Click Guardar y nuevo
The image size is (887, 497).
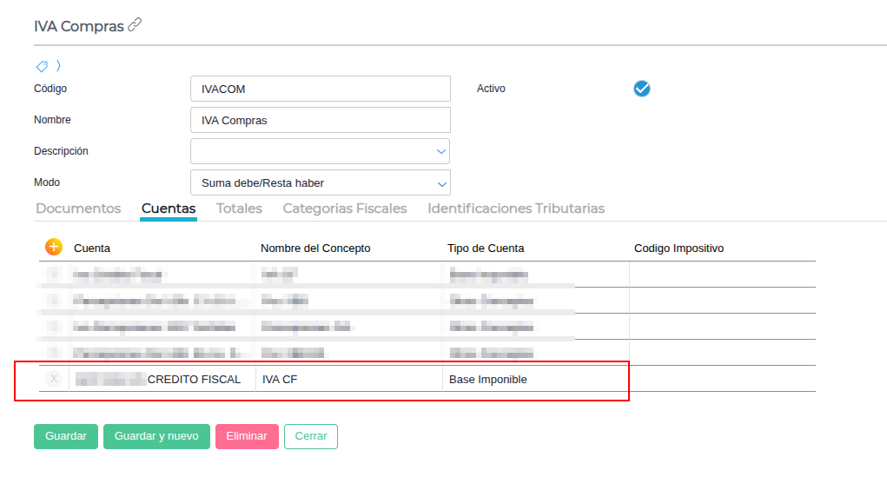pyautogui.click(x=156, y=436)
